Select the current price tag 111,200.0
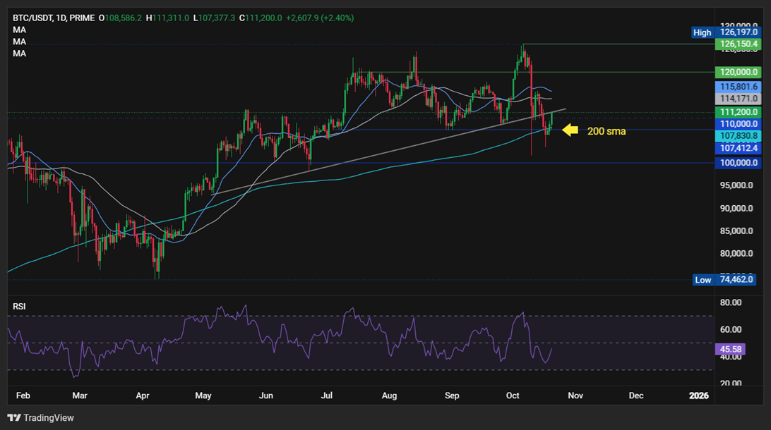The width and height of the screenshot is (771, 430). pyautogui.click(x=738, y=112)
